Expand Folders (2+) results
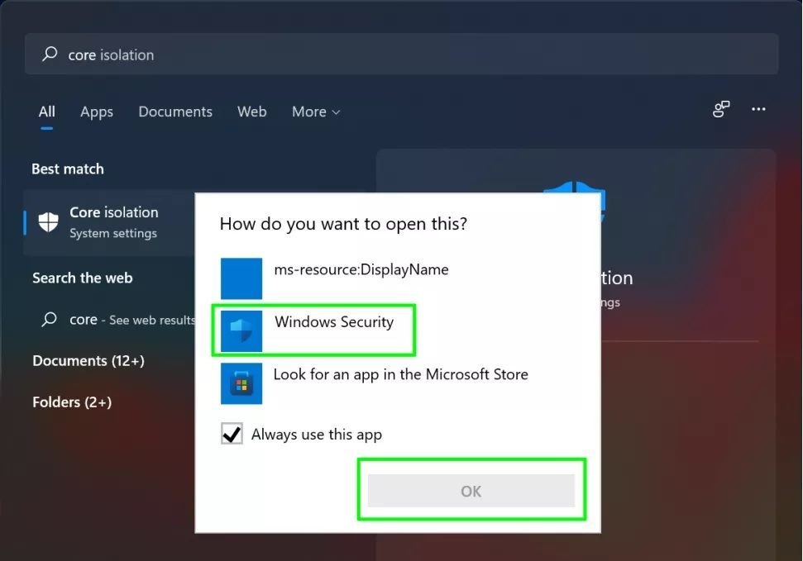 point(72,402)
